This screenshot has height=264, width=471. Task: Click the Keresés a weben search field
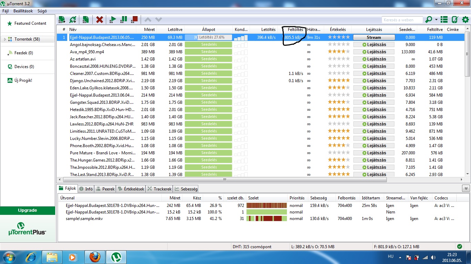[x=402, y=20]
